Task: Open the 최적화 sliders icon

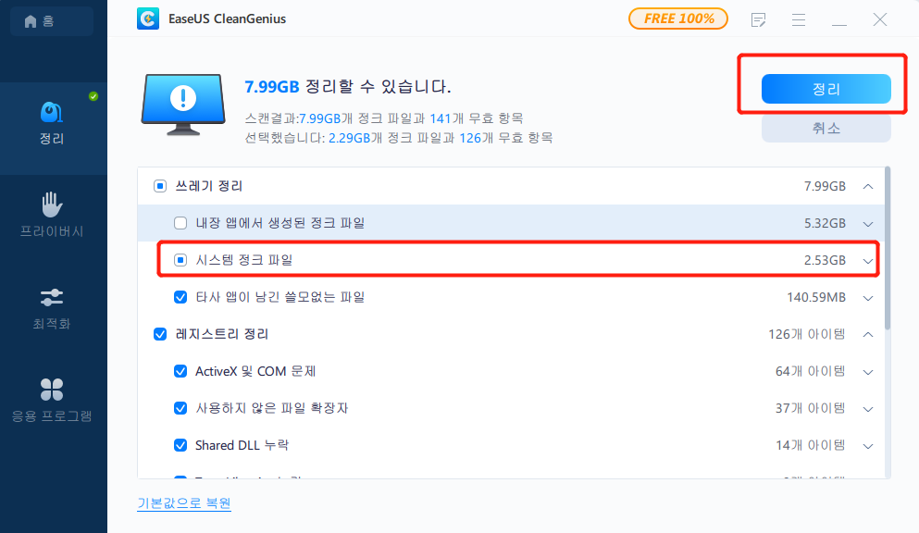Action: click(x=52, y=297)
